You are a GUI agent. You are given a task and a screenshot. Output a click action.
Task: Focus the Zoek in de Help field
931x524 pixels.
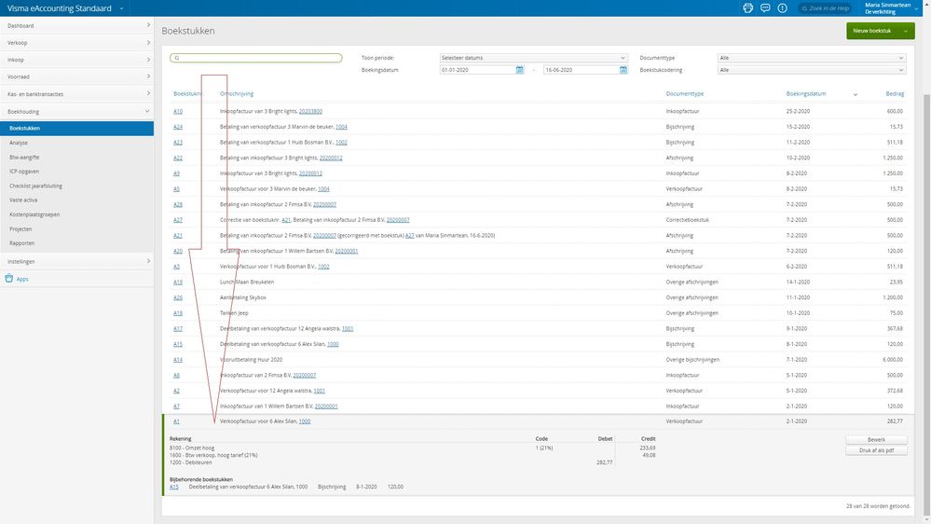pos(825,8)
